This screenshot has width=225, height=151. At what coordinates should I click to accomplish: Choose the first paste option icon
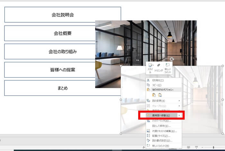point(154,95)
